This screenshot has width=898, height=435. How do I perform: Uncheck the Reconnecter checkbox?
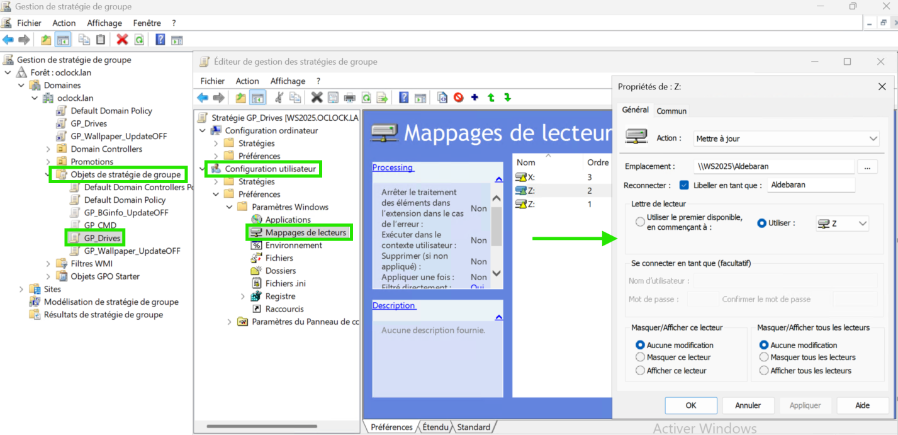[x=684, y=185]
